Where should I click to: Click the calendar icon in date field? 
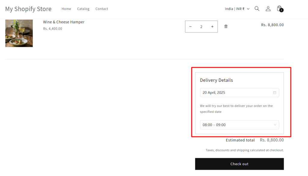275,93
